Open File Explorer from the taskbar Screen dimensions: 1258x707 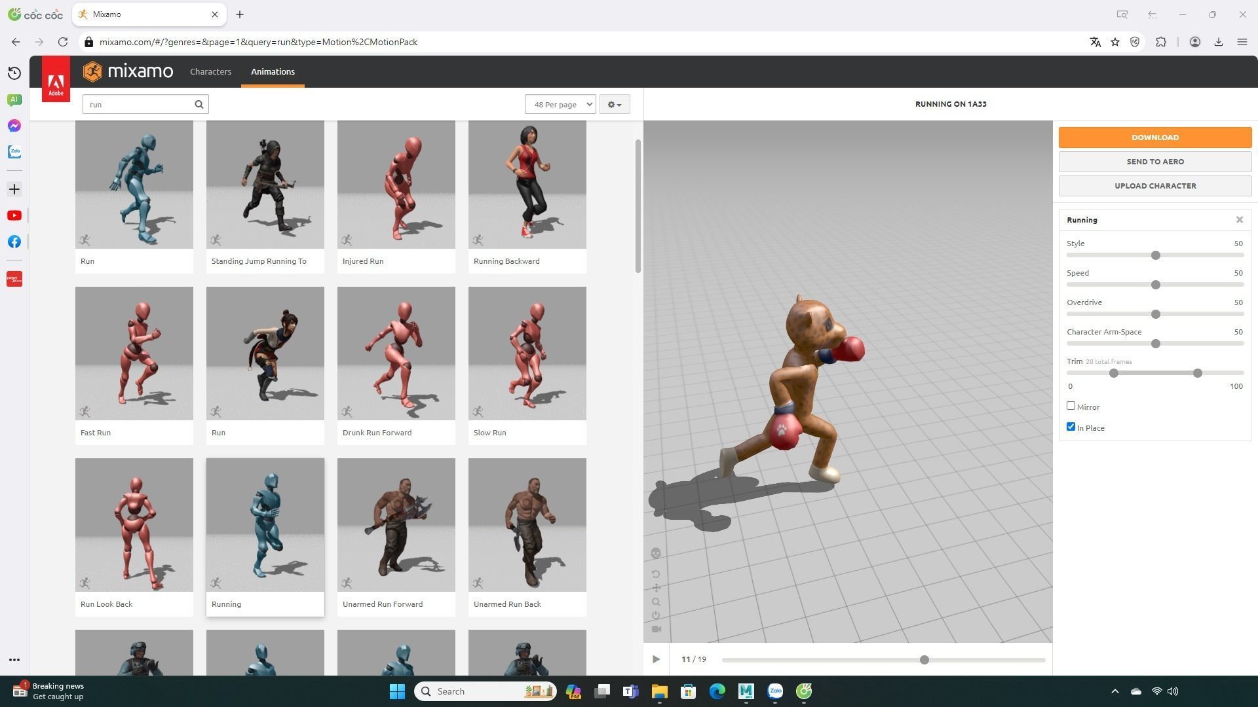pyautogui.click(x=659, y=691)
